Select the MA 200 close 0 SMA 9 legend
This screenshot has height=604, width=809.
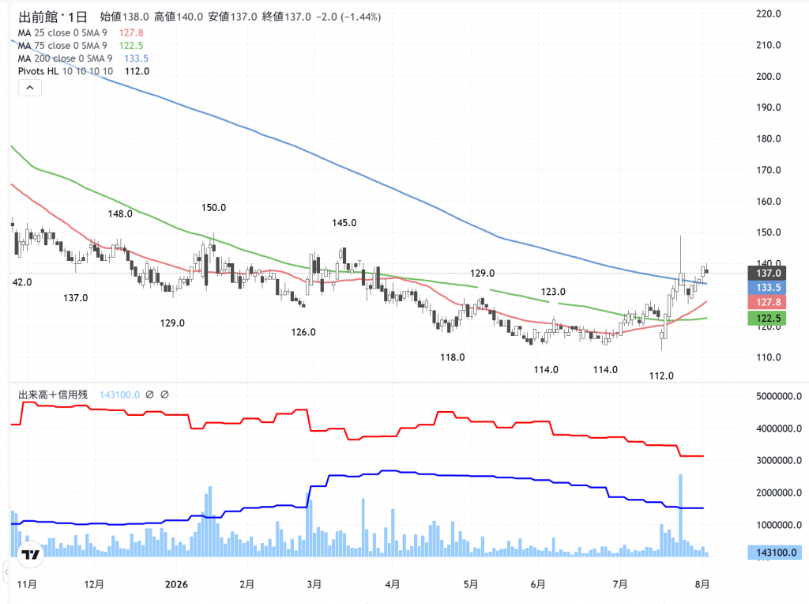point(65,59)
